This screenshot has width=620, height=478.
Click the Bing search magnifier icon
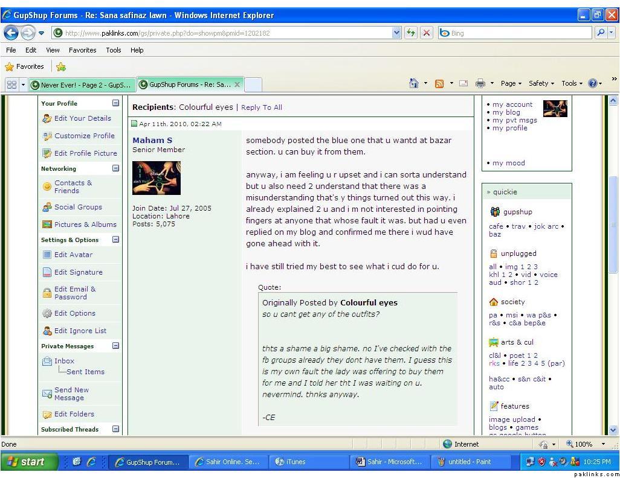[601, 33]
